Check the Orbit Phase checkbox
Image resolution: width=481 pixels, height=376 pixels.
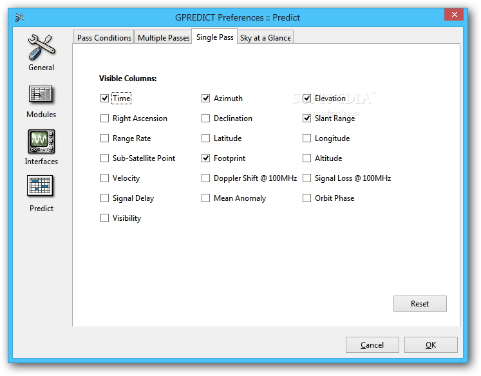click(x=307, y=198)
